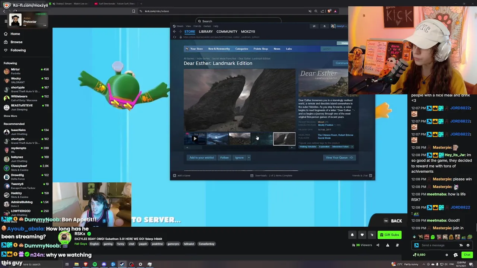Expand the Categories store menu

pyautogui.click(x=241, y=49)
